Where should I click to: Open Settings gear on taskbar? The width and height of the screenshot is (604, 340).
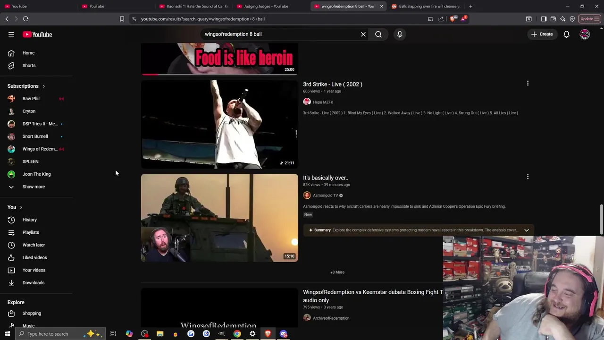click(252, 334)
